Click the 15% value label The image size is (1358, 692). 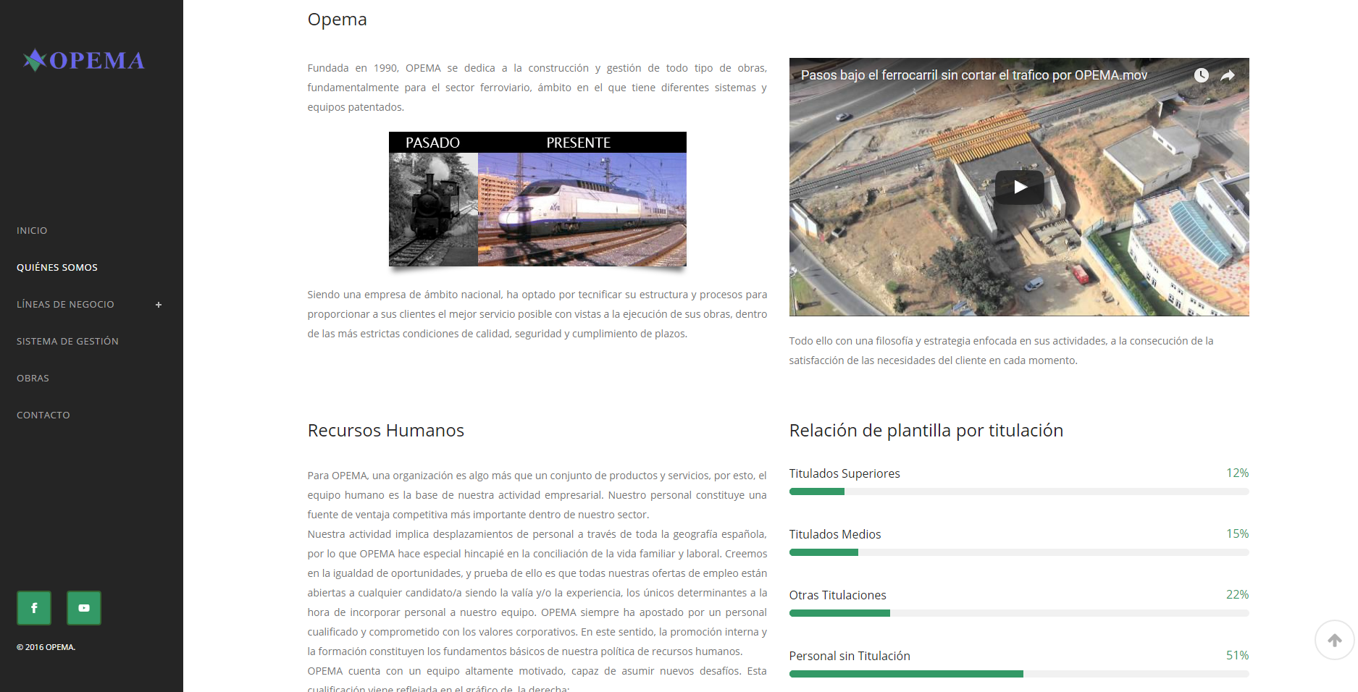[1237, 533]
